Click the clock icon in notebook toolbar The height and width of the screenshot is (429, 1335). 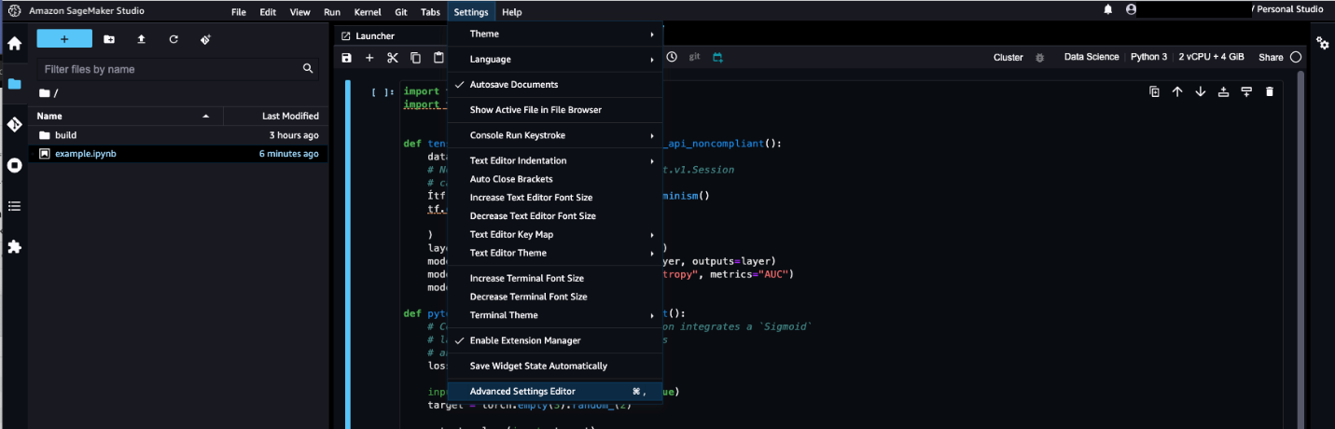point(672,57)
